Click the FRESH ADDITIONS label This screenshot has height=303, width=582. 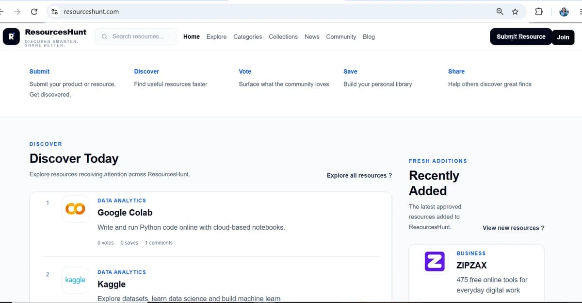click(x=438, y=161)
